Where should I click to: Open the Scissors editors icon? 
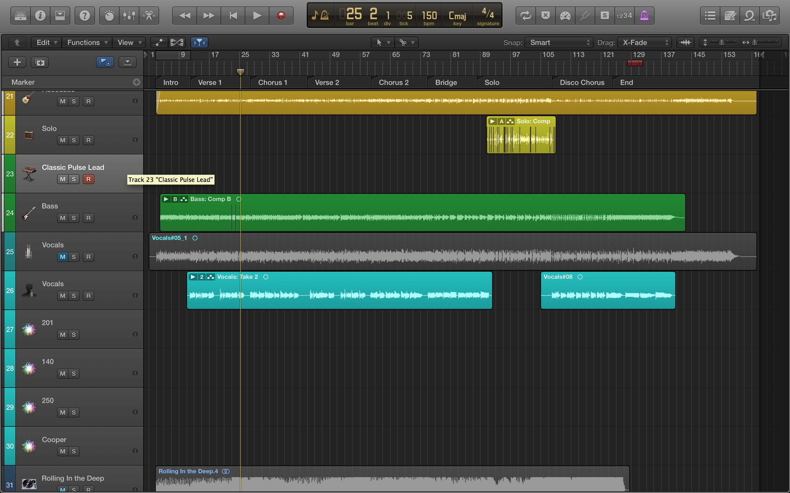click(x=149, y=15)
